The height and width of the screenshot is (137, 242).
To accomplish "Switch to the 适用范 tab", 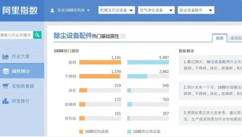I will click(235, 38).
